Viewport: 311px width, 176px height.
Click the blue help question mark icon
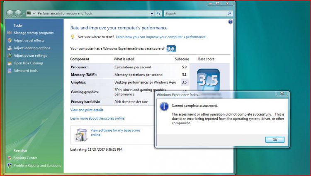point(230,22)
